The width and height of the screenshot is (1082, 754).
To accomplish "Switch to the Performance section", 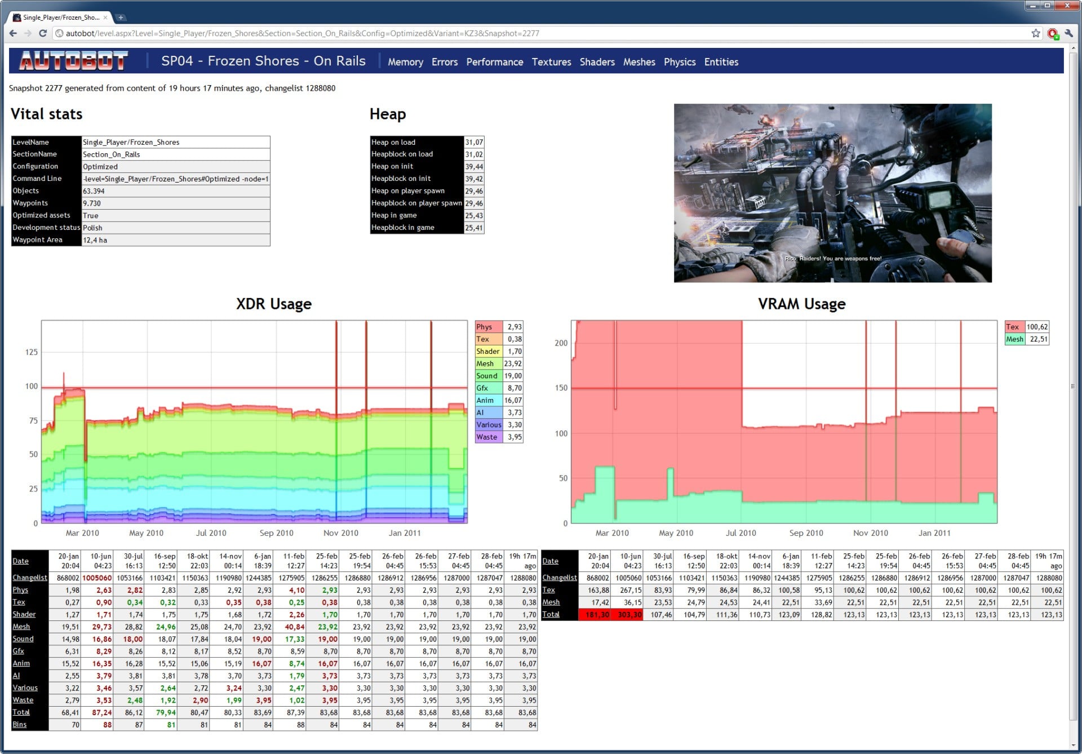I will pyautogui.click(x=494, y=62).
